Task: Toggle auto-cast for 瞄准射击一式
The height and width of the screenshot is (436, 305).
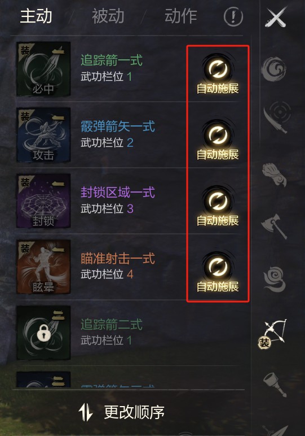Action: [x=218, y=272]
